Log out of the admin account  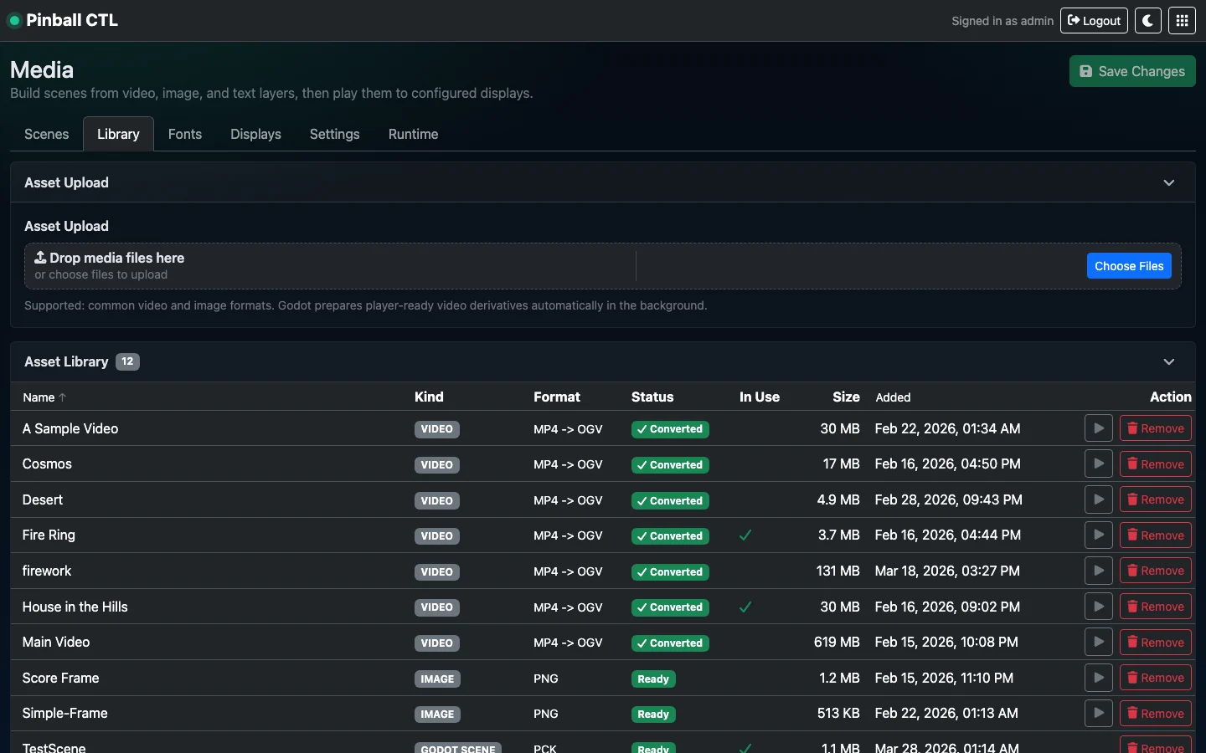1094,21
